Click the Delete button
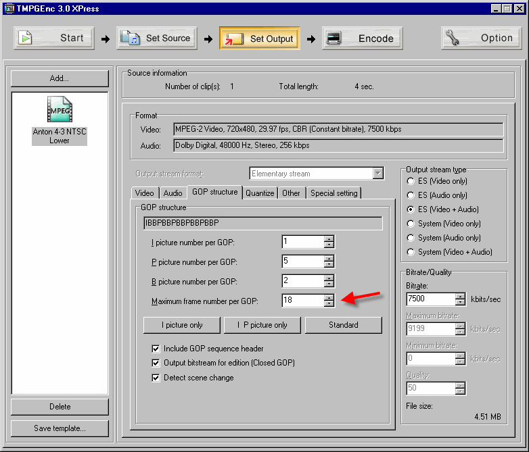Viewport: 529px width, 452px height. point(60,407)
